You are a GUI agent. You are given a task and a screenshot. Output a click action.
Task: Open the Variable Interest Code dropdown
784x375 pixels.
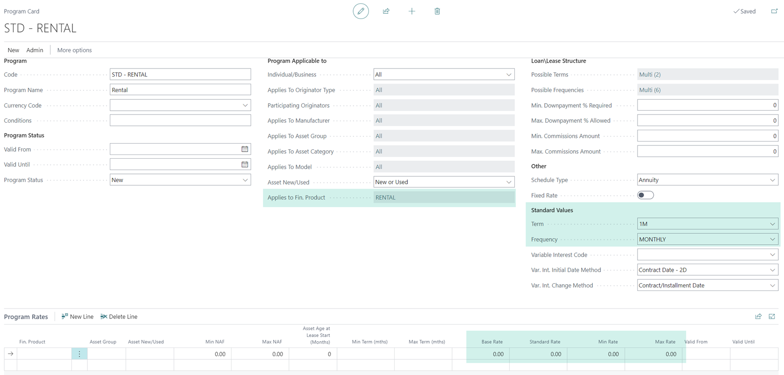coord(773,255)
